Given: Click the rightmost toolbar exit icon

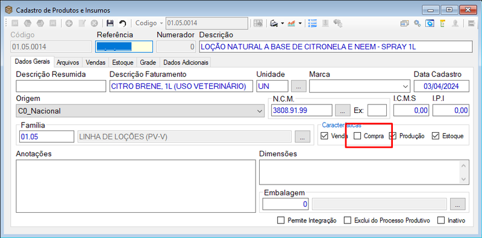Looking at the screenshot, I should tap(471, 23).
